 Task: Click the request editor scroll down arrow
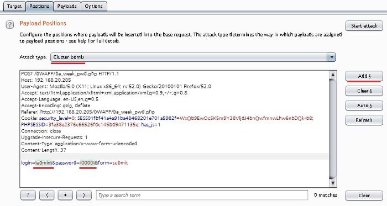click(x=333, y=183)
